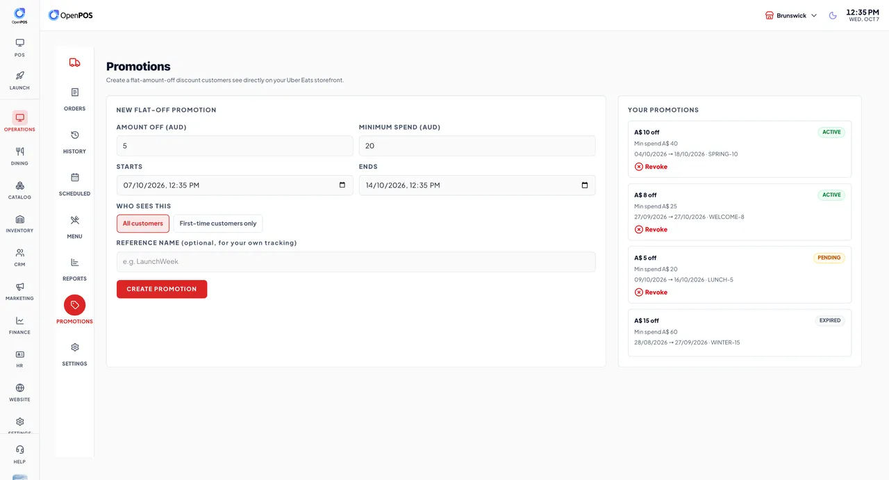The width and height of the screenshot is (889, 480).
Task: Click the PENDING status badge
Action: pos(829,258)
